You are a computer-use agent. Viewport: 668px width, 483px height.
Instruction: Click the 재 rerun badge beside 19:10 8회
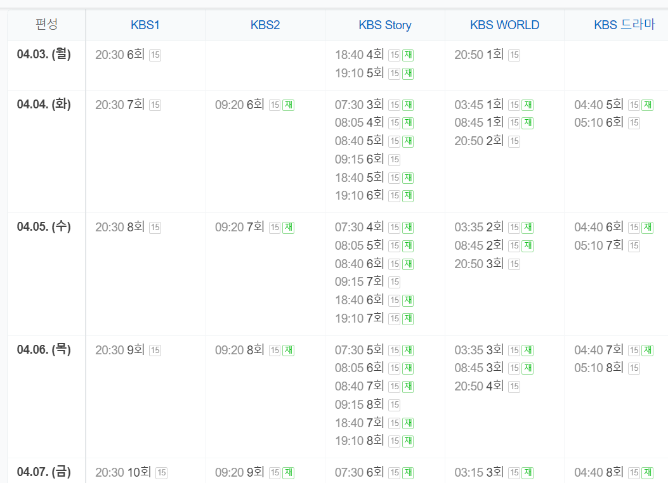[408, 441]
